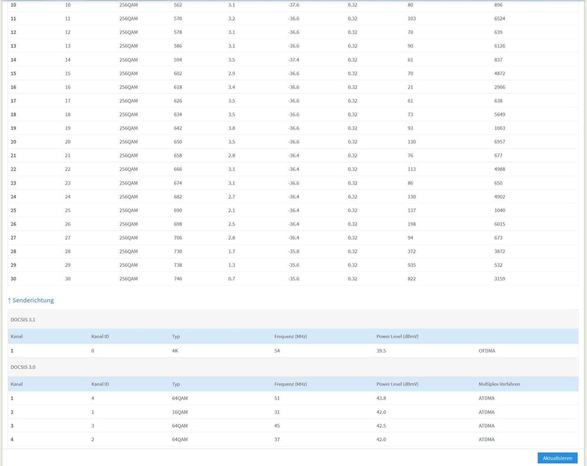Screen dimensions: 587x466
Task: Click frequency 578 in channel 12 row
Action: pyautogui.click(x=178, y=32)
